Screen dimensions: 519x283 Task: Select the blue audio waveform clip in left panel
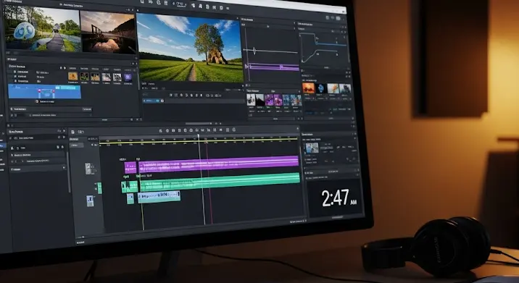click(x=44, y=92)
